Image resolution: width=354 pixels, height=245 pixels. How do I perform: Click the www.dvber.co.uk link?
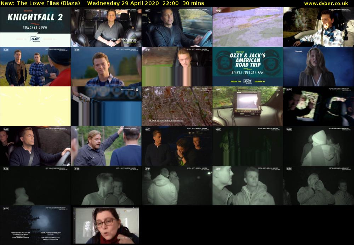click(326, 3)
